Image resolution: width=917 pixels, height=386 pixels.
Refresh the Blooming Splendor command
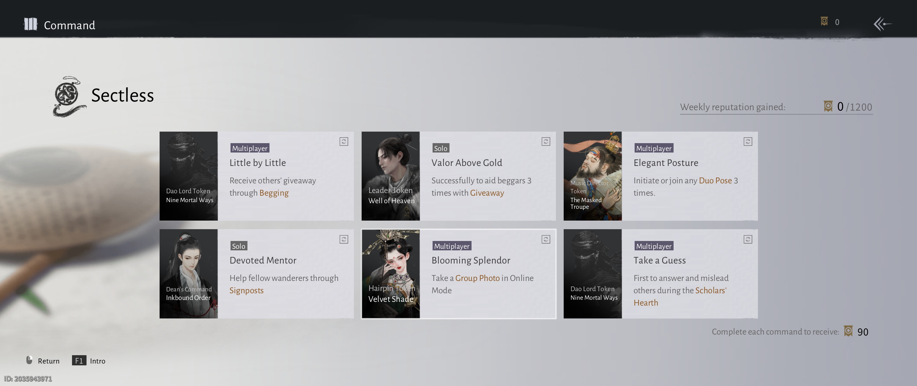[x=546, y=239]
